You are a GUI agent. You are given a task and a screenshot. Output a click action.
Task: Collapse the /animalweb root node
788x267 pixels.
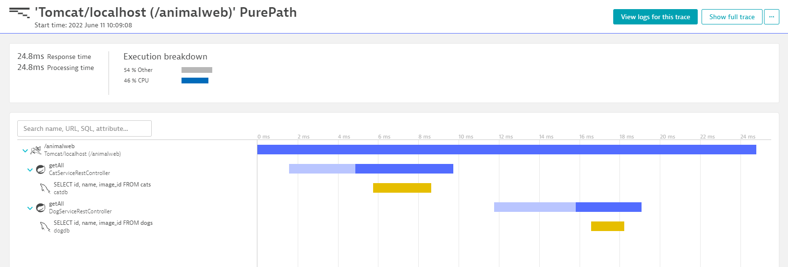tap(25, 151)
